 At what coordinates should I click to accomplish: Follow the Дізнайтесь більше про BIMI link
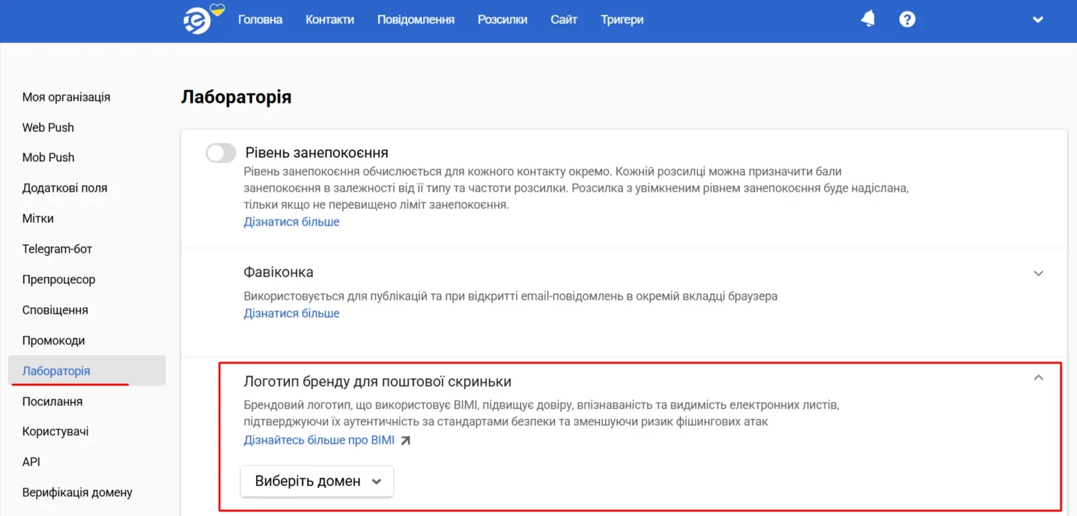point(318,440)
